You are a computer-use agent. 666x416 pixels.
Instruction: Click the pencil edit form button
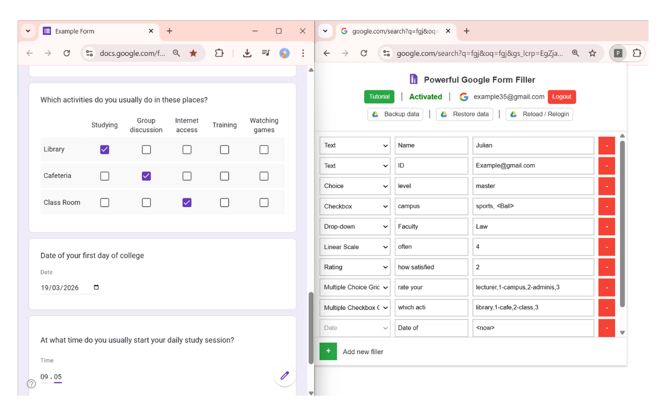coord(285,375)
